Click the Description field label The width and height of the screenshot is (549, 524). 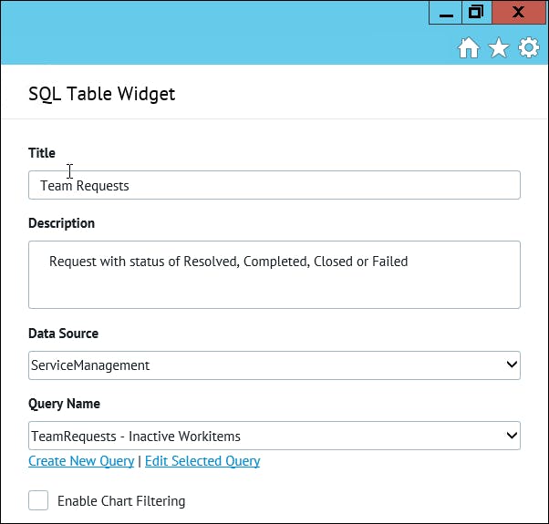(61, 223)
